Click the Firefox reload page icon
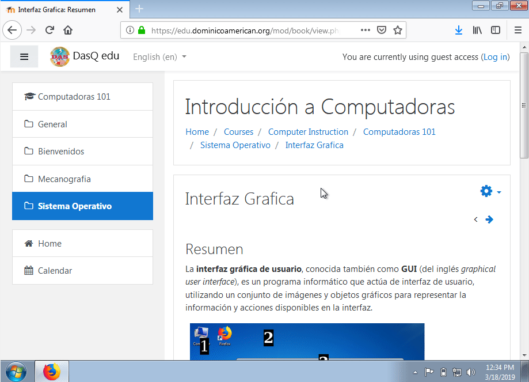 click(50, 31)
